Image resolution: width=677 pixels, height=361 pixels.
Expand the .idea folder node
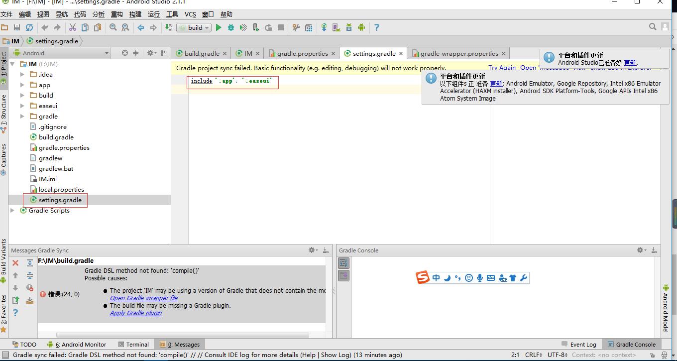point(22,75)
